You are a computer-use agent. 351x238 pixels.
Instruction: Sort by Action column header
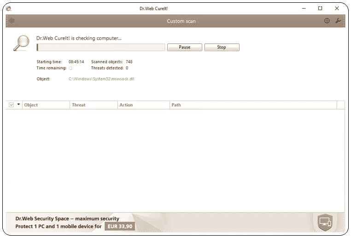[144, 105]
